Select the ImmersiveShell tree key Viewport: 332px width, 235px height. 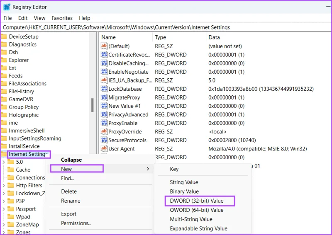[x=27, y=131]
